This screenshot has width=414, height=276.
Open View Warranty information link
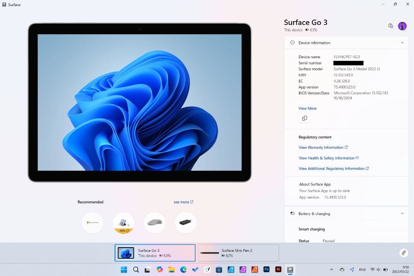tap(323, 147)
